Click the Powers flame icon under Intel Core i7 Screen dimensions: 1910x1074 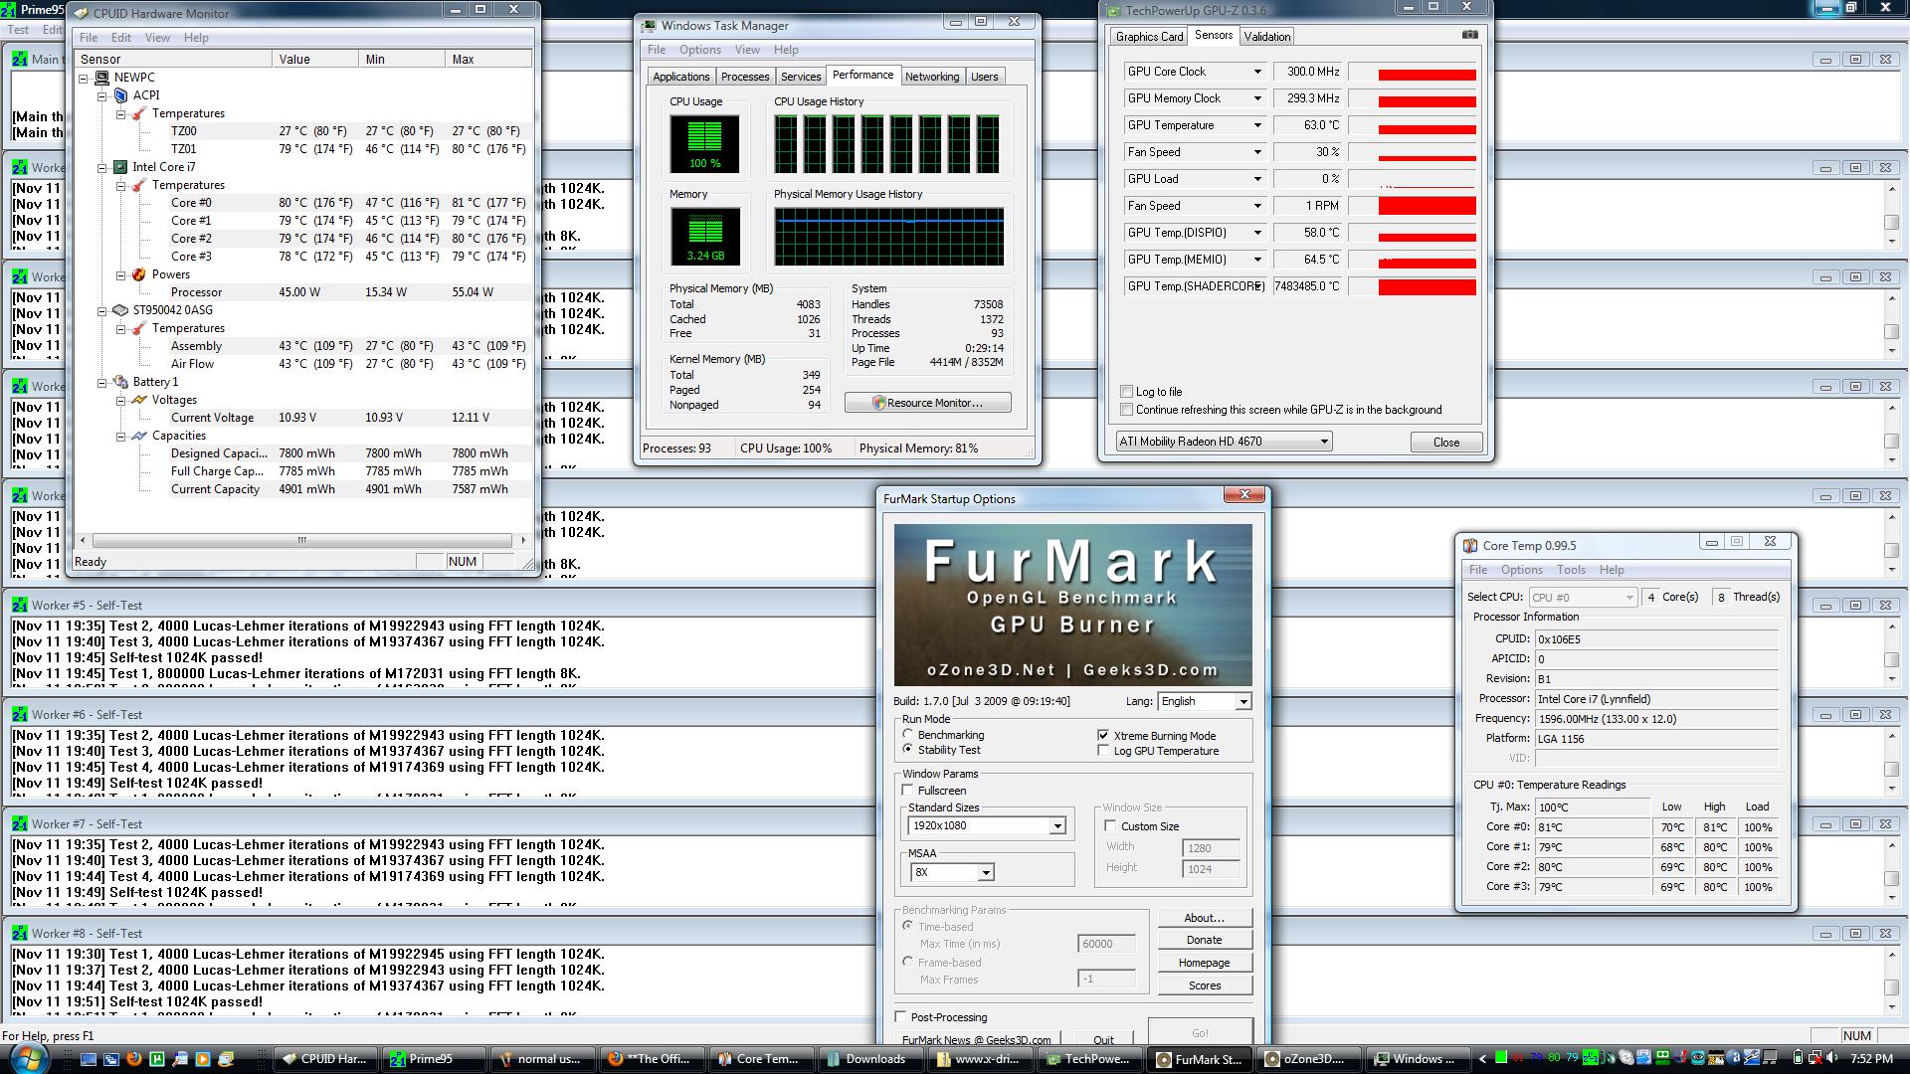pyautogui.click(x=139, y=274)
